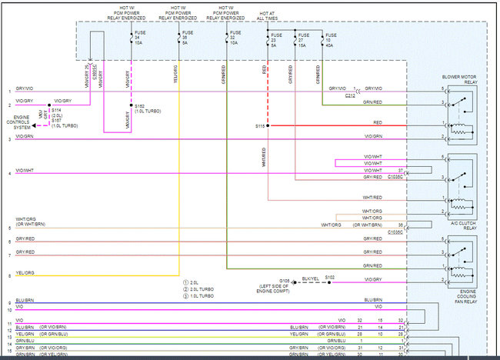This screenshot has height=360, width=500.
Task: Click the "VIO/WHT" label on line 4 at left
Action: coord(25,171)
